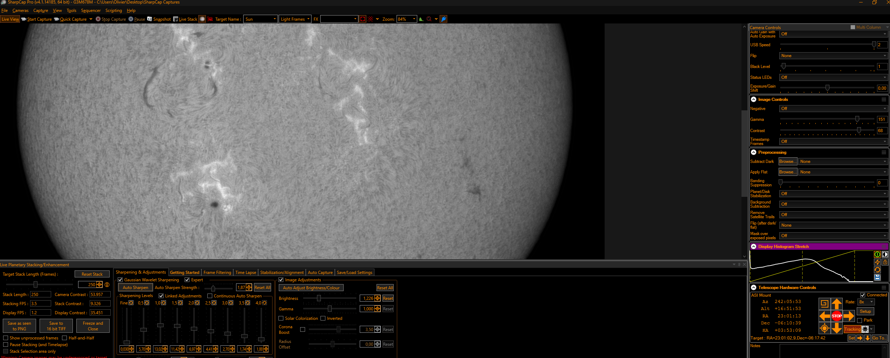Open the Negative dropdown in Image Controls
Image resolution: width=890 pixels, height=358 pixels.
coord(834,109)
